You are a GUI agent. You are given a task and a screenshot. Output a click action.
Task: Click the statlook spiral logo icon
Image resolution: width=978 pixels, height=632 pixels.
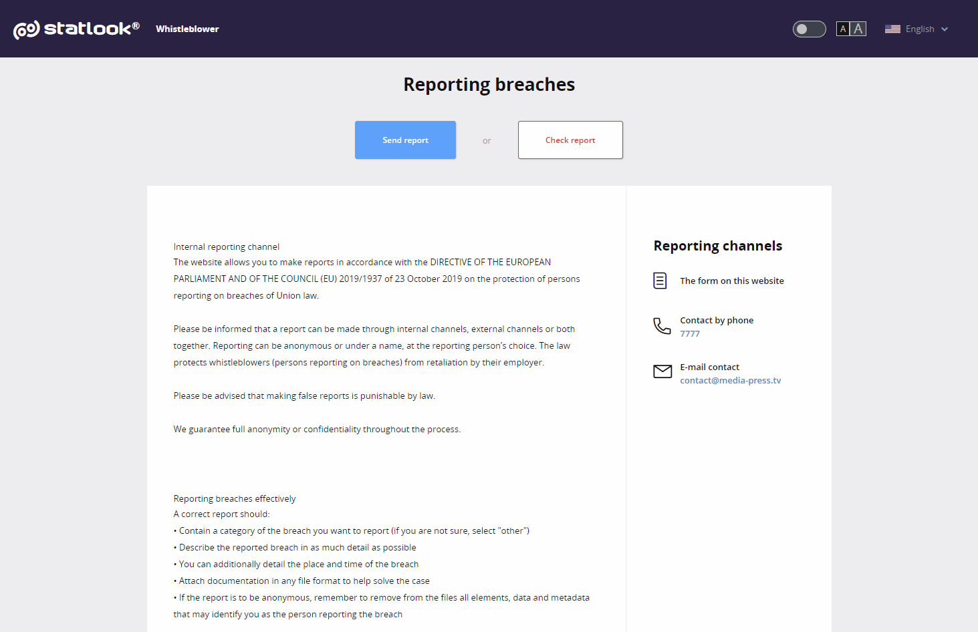coord(27,29)
